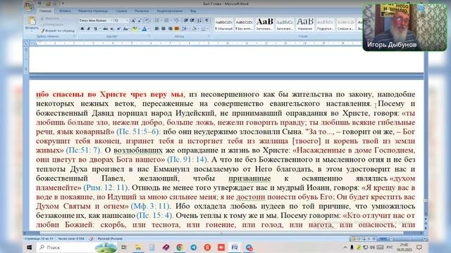The image size is (451, 253).
Task: Apply the Название style
Action: (x=305, y=25)
